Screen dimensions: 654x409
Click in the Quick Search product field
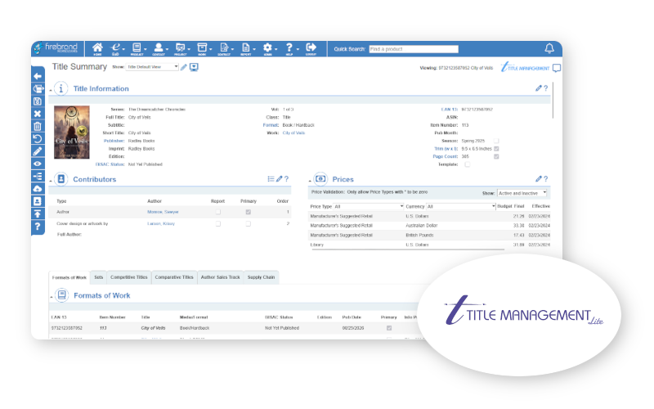point(414,49)
